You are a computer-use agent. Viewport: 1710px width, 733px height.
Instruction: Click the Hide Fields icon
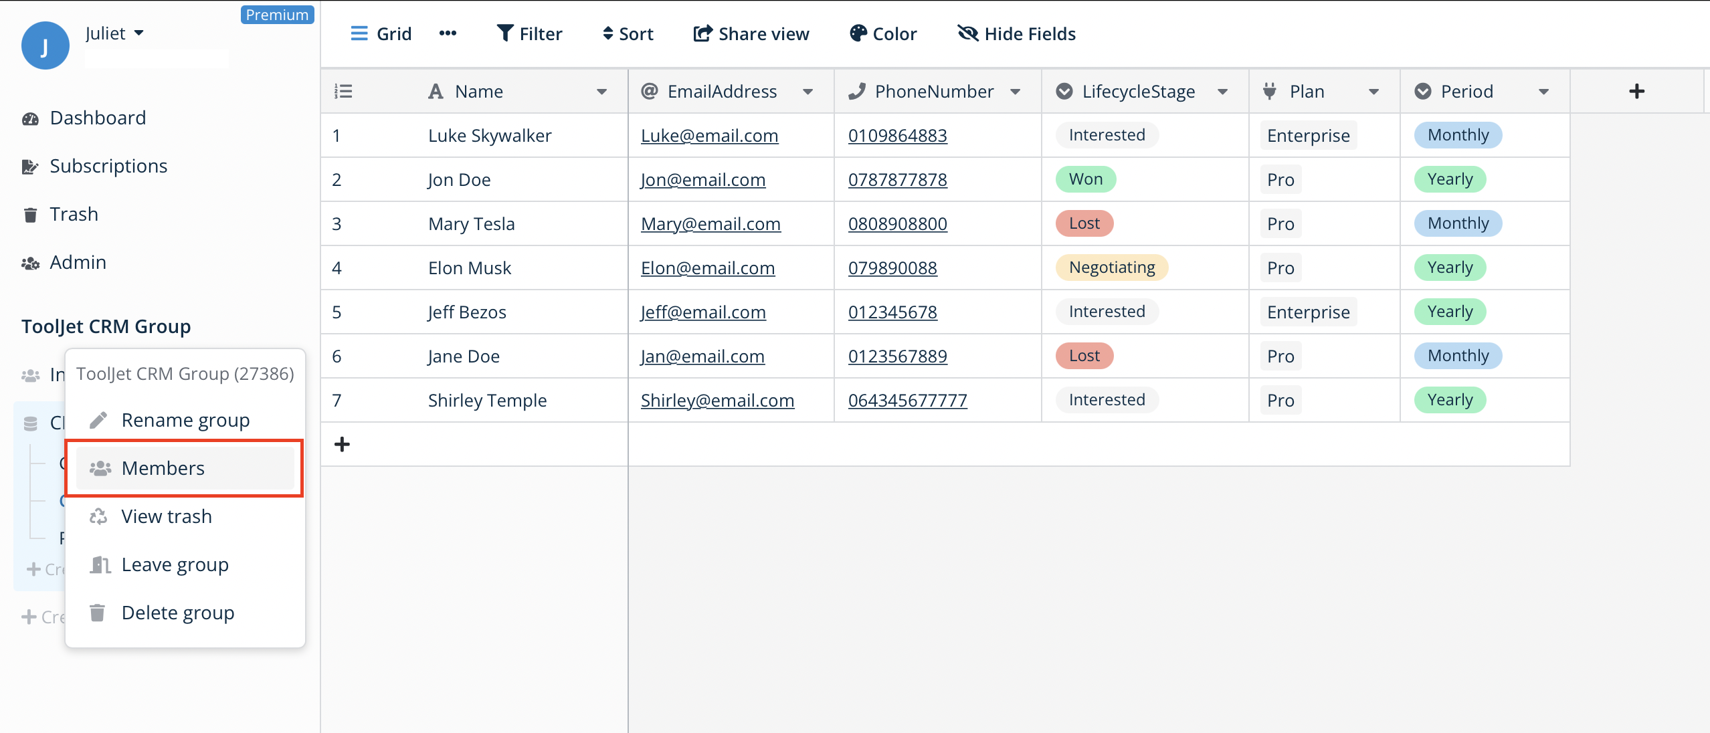click(x=1014, y=33)
